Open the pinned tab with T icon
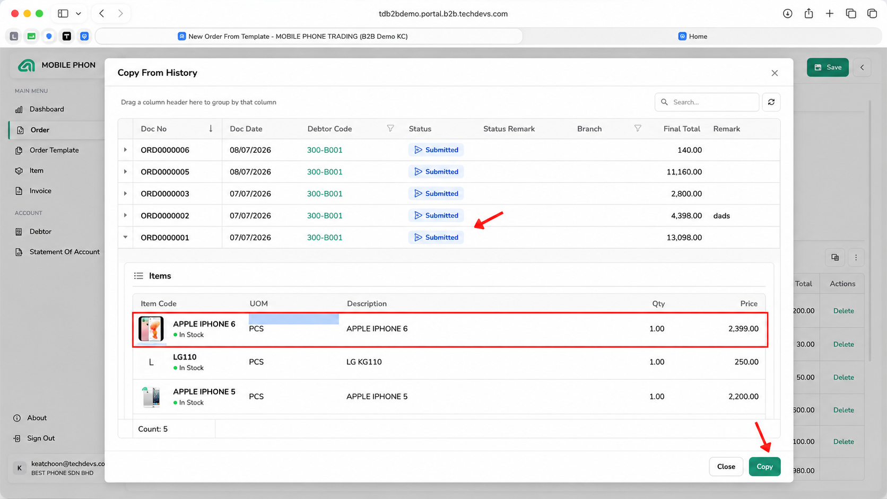The image size is (887, 499). 67,36
